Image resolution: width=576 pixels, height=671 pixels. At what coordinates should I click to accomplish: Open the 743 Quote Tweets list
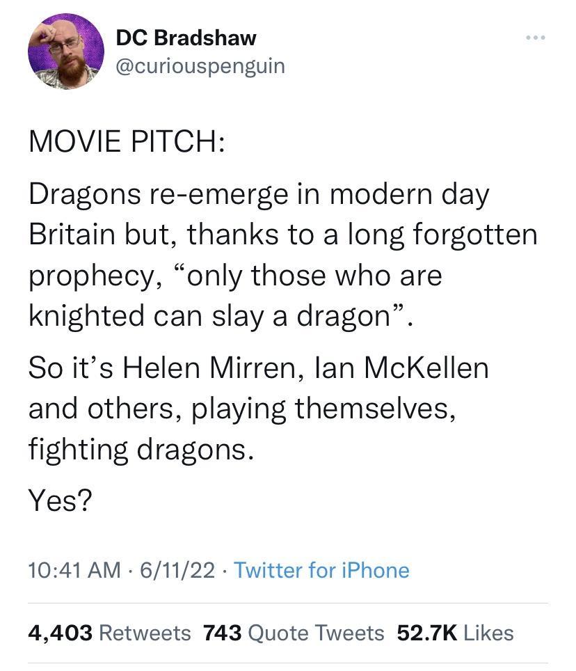pyautogui.click(x=293, y=633)
